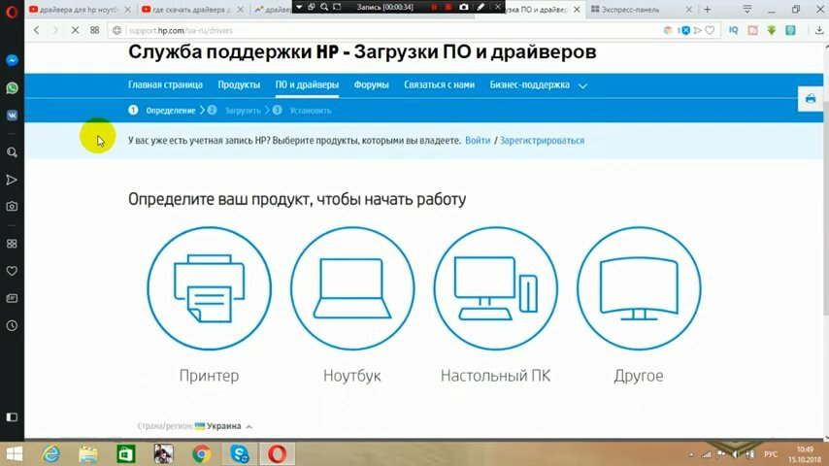
Task: Open the browser downloads icon
Action: (x=819, y=31)
